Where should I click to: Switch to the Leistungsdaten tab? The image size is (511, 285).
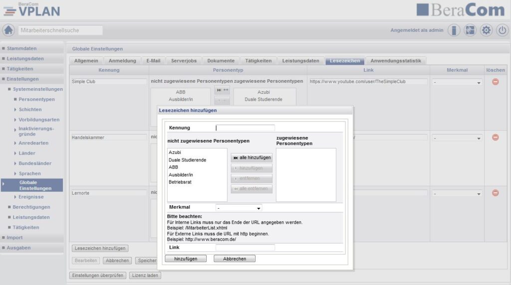[300, 61]
